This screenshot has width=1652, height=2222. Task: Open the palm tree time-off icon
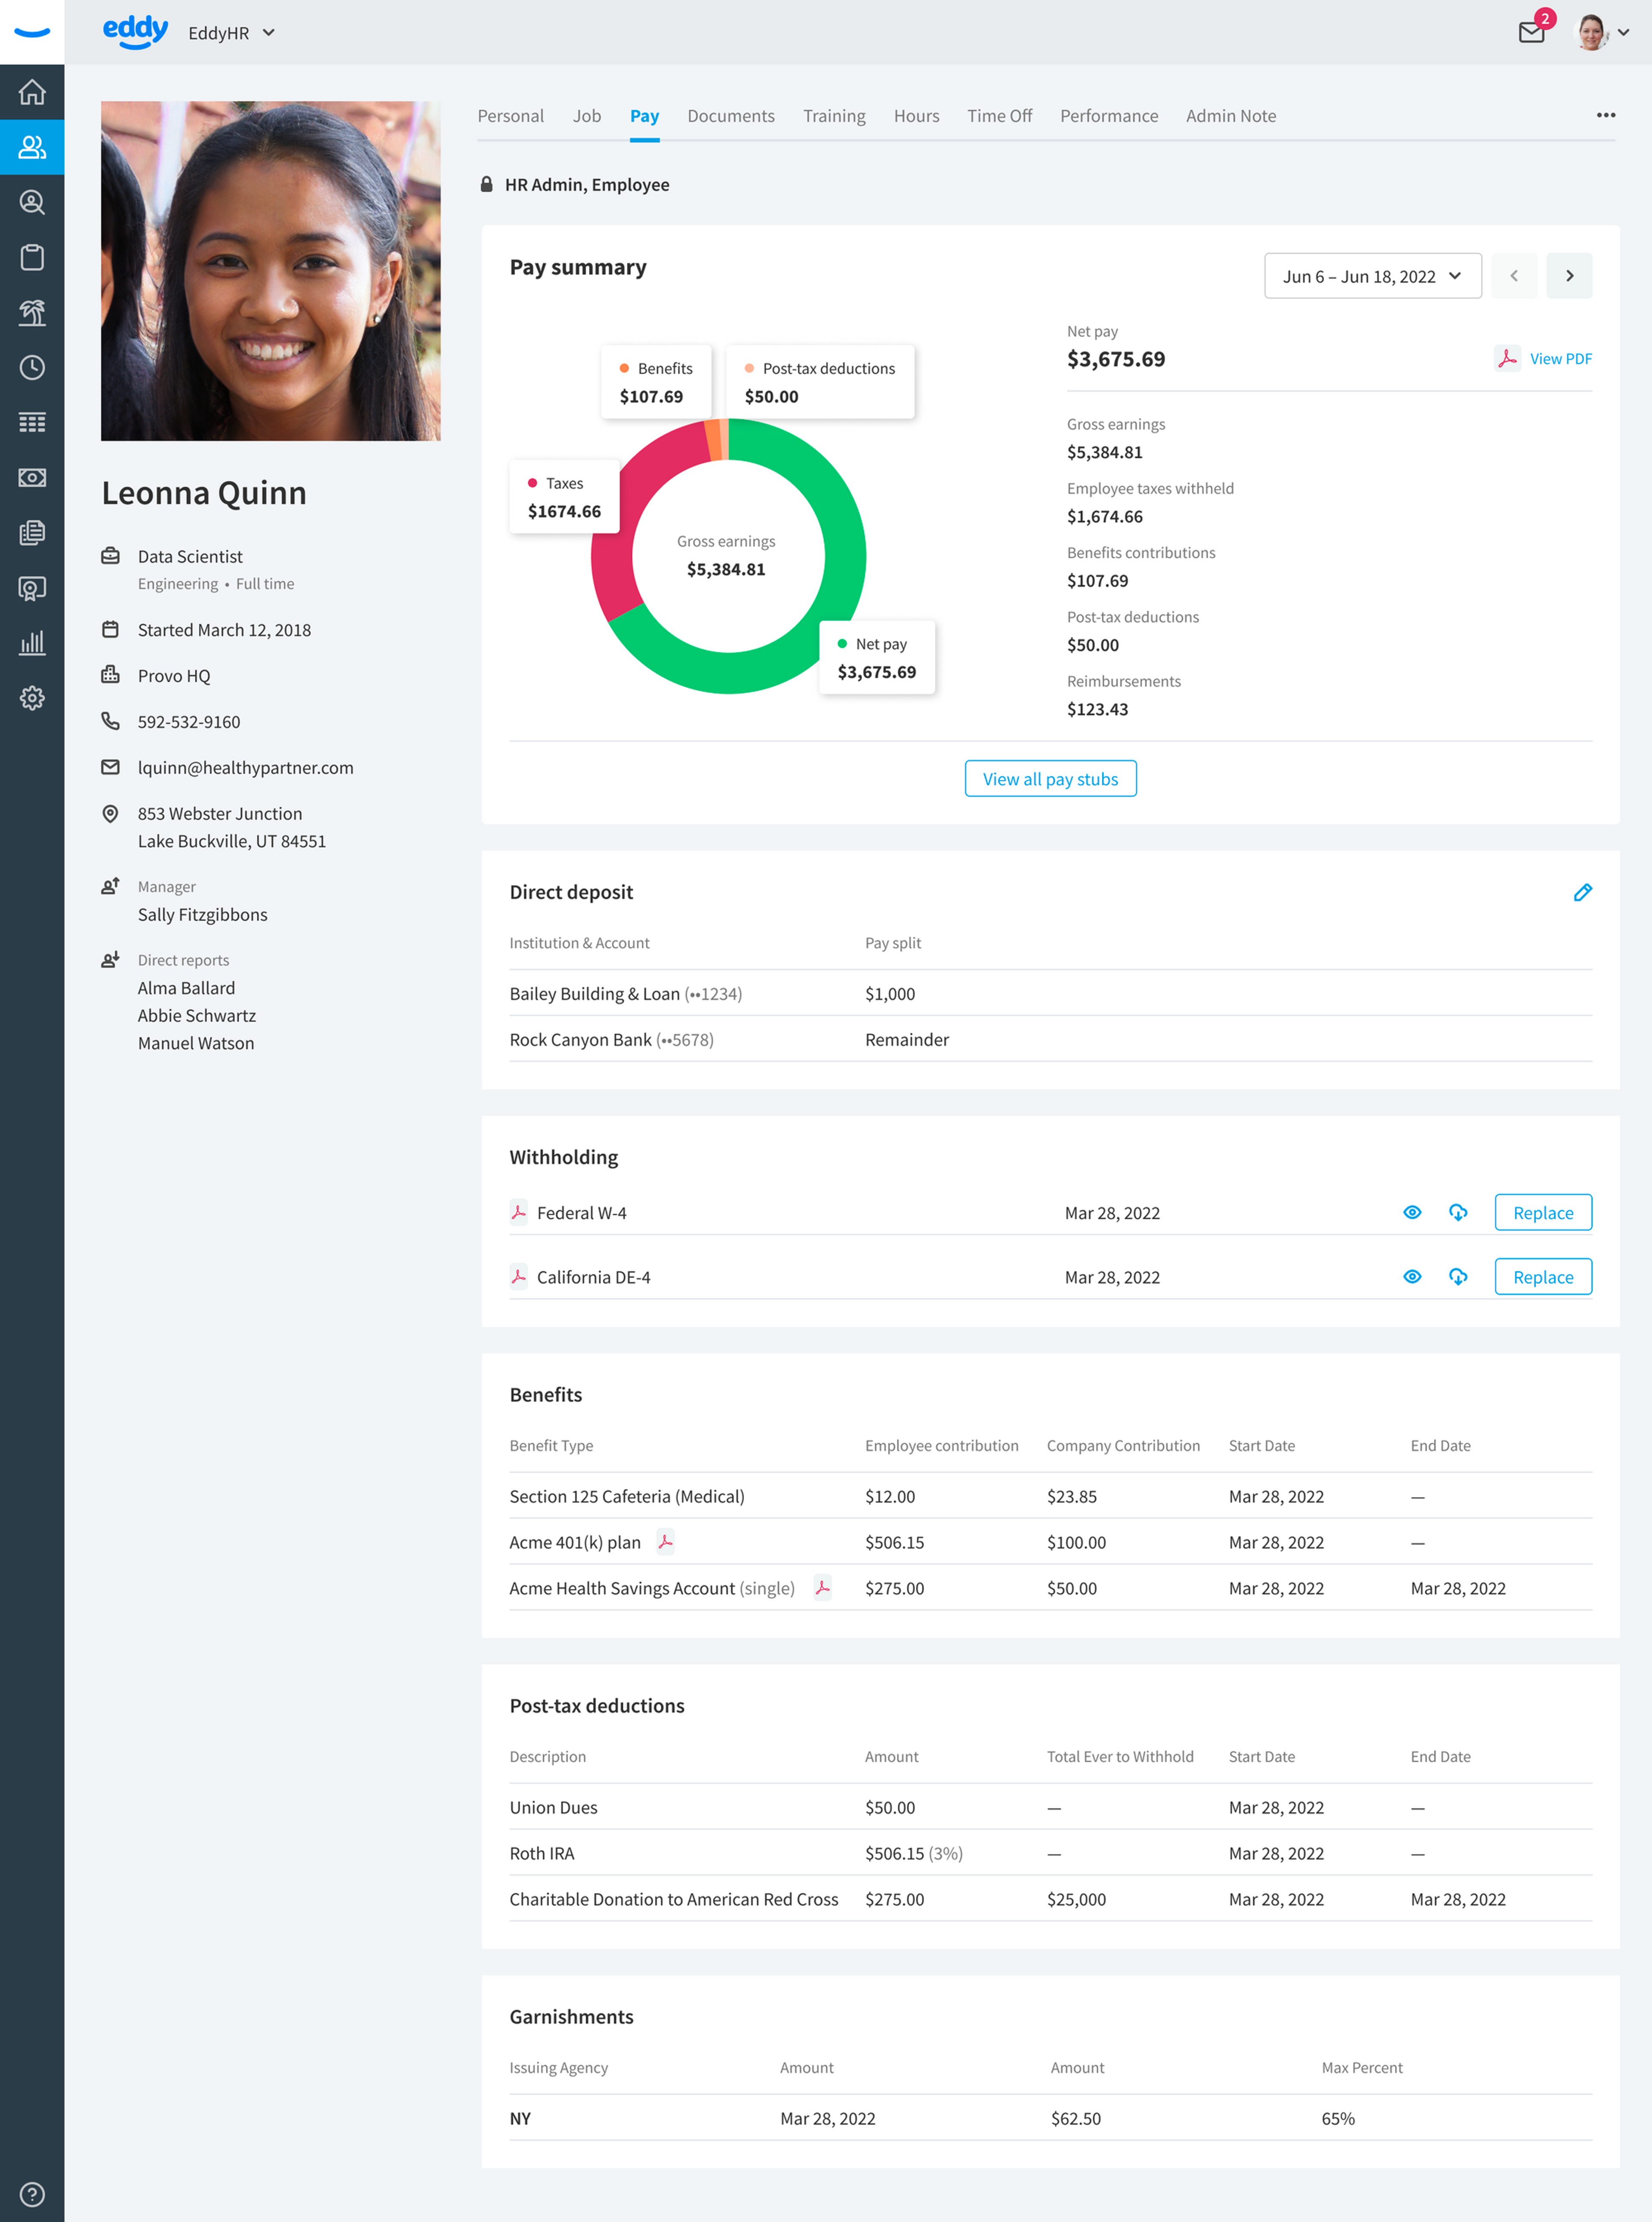[x=32, y=312]
